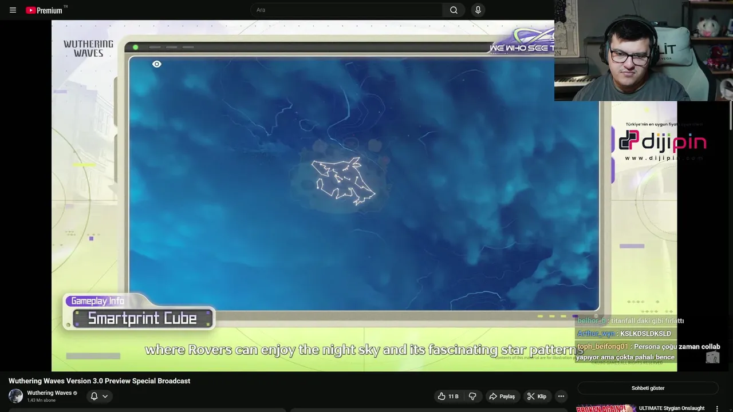Screen dimensions: 733x412
Task: Open the Wuthering Waves channel name link
Action: coord(49,393)
